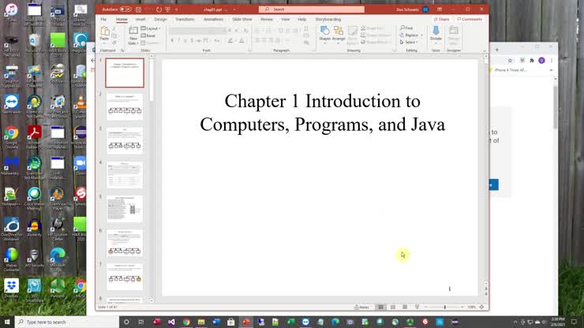The height and width of the screenshot is (328, 584).
Task: Open the Slide Show tab
Action: point(242,20)
